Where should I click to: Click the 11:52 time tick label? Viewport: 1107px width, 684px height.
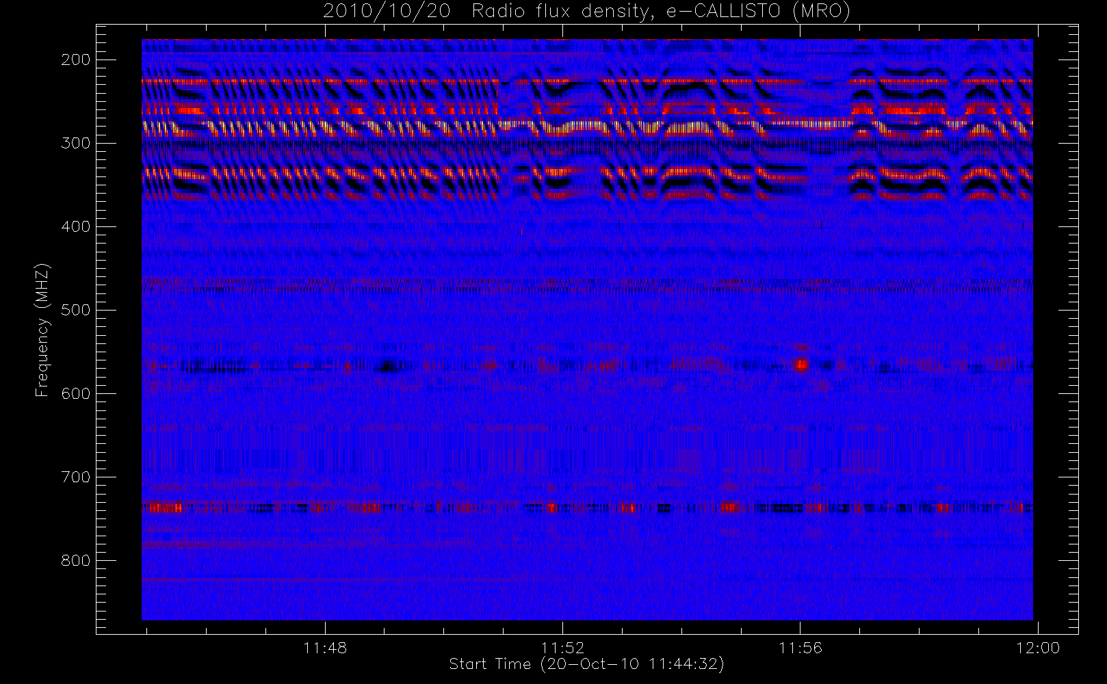pos(562,647)
